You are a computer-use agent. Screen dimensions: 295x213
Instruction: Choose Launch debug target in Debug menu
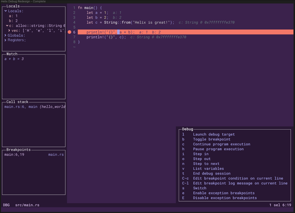[214, 134]
